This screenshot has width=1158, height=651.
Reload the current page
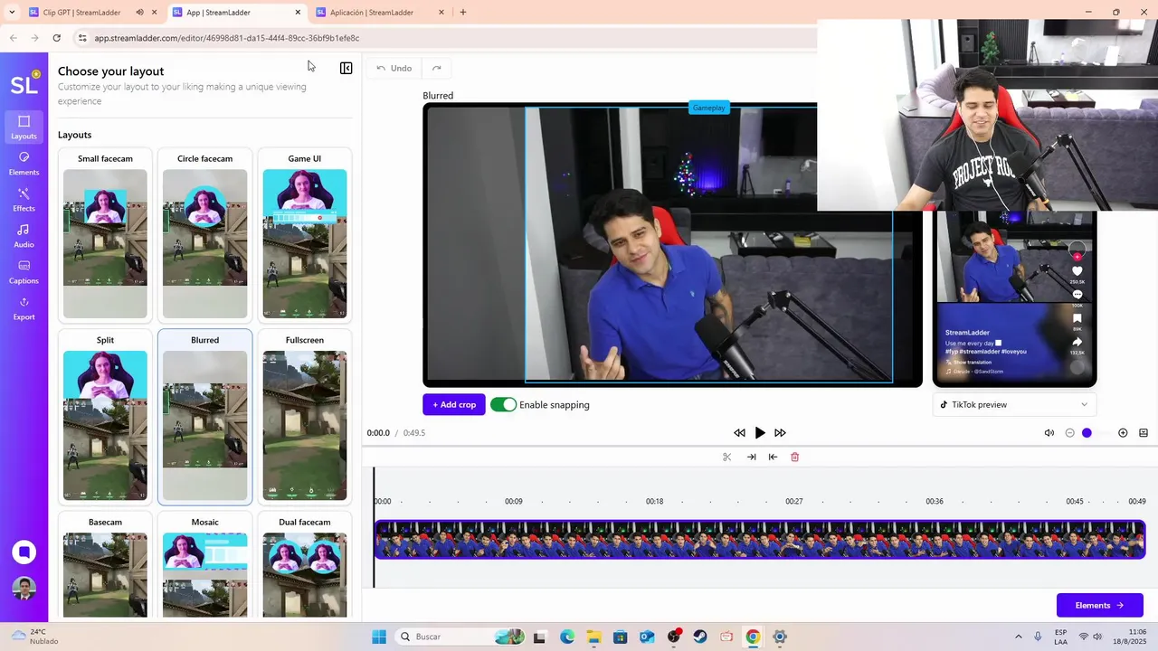tap(57, 38)
